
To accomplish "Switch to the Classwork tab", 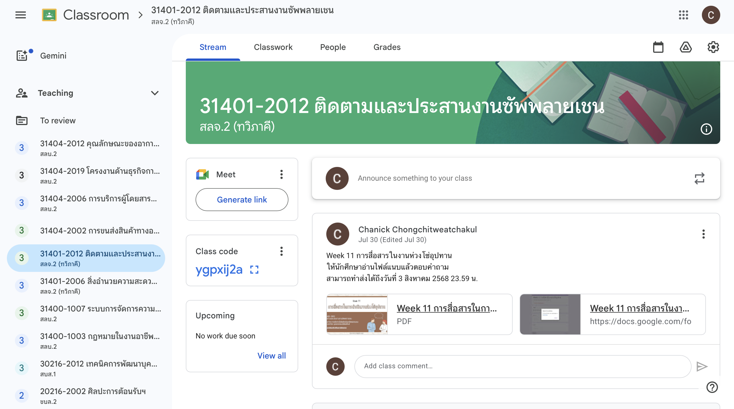I will [273, 47].
